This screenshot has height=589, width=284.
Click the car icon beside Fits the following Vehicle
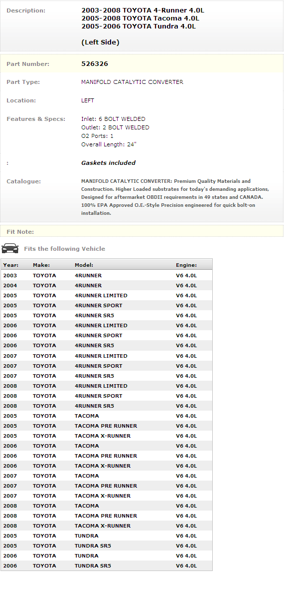(x=10, y=248)
